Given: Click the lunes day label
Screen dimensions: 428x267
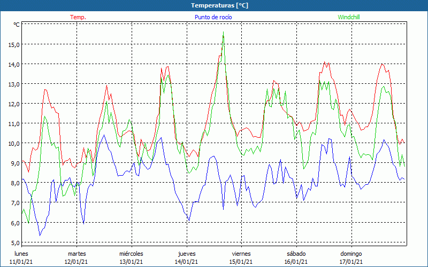Looking at the screenshot, I should pyautogui.click(x=21, y=254).
